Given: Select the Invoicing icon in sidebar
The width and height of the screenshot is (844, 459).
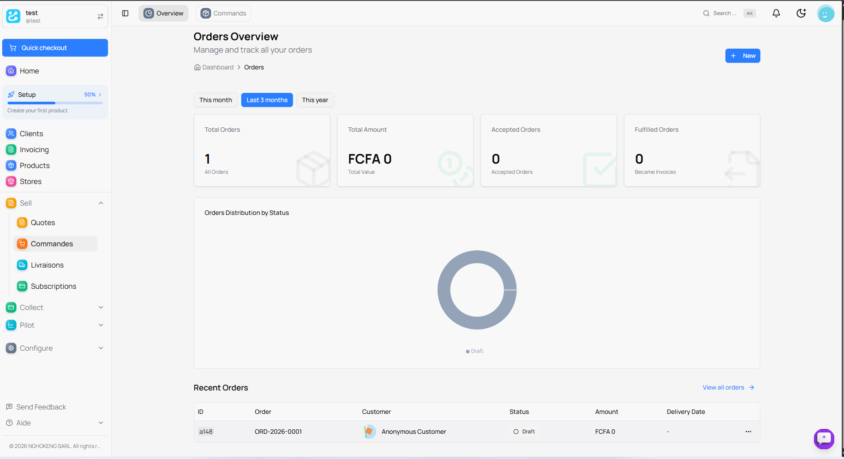Looking at the screenshot, I should [11, 149].
